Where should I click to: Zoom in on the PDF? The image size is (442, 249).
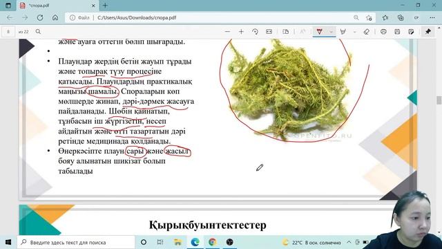pos(241,32)
